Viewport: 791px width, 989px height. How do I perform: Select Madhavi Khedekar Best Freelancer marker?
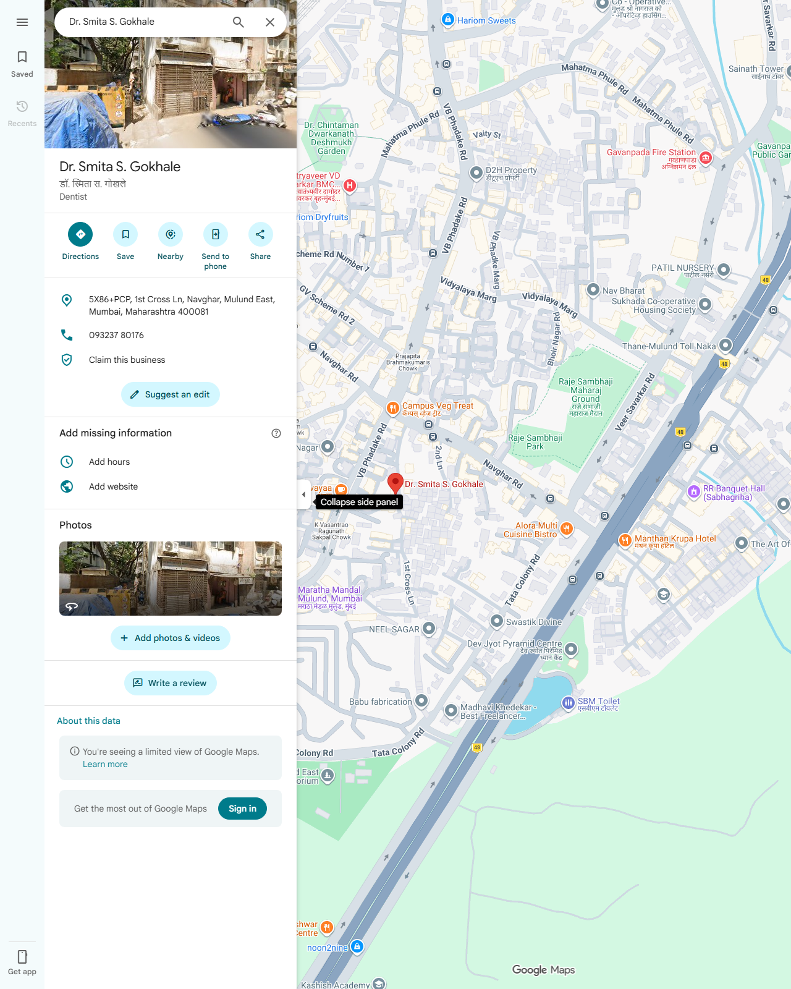tap(451, 710)
